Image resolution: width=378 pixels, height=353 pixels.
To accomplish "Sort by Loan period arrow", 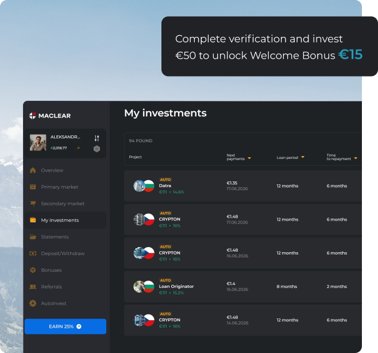I will point(303,157).
